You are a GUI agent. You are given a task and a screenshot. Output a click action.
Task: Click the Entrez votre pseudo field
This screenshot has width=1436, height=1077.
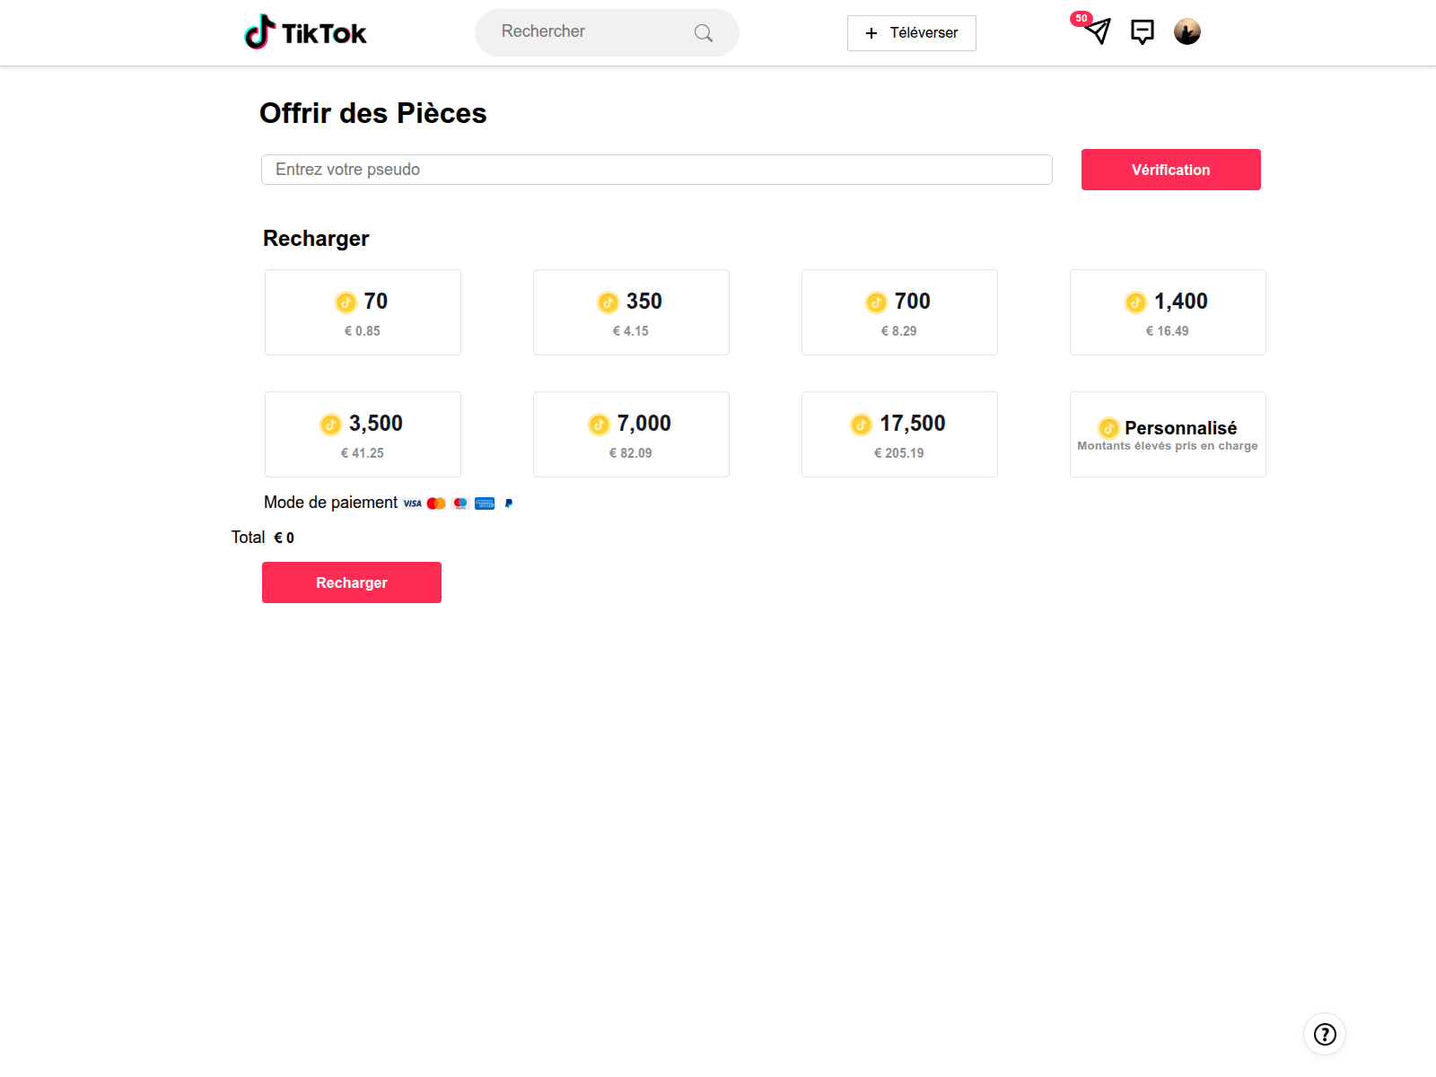point(656,169)
